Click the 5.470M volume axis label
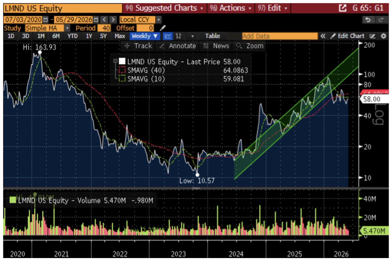Image resolution: width=392 pixels, height=262 pixels. click(374, 230)
